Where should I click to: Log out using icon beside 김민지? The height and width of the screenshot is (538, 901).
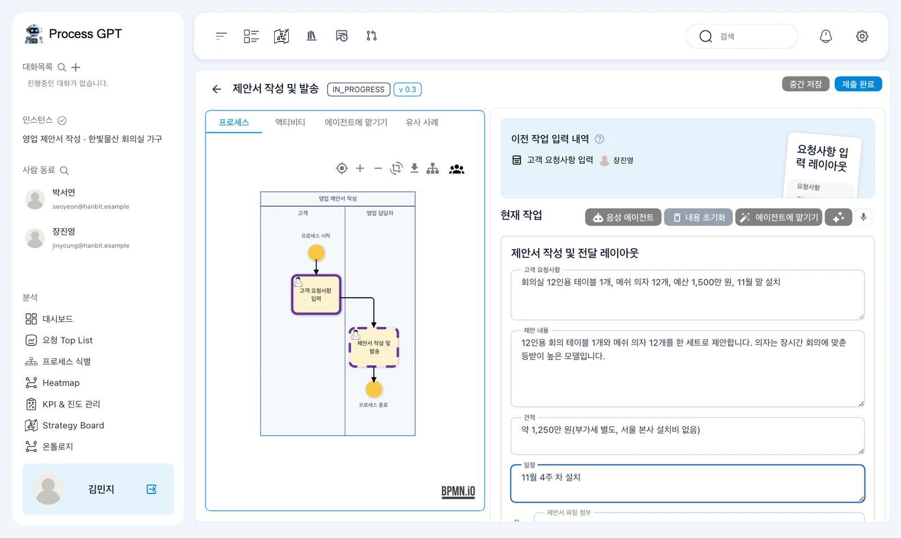[x=151, y=489]
